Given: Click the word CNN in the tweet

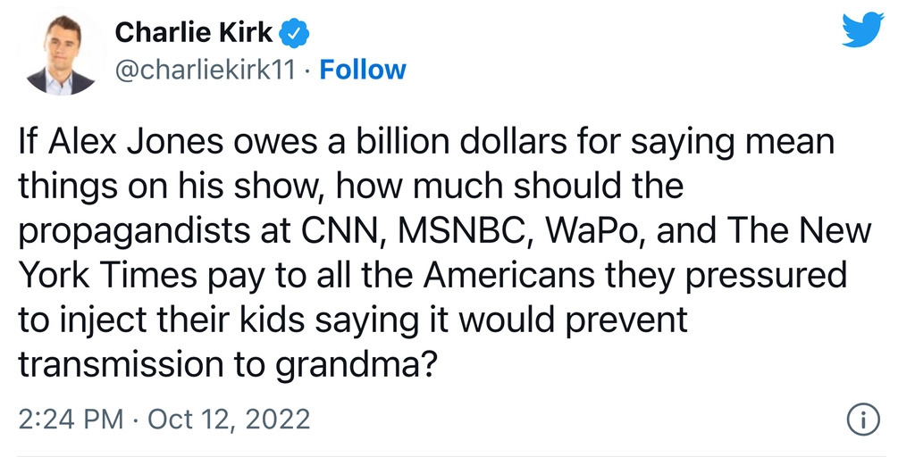Looking at the screenshot, I should pos(338,231).
